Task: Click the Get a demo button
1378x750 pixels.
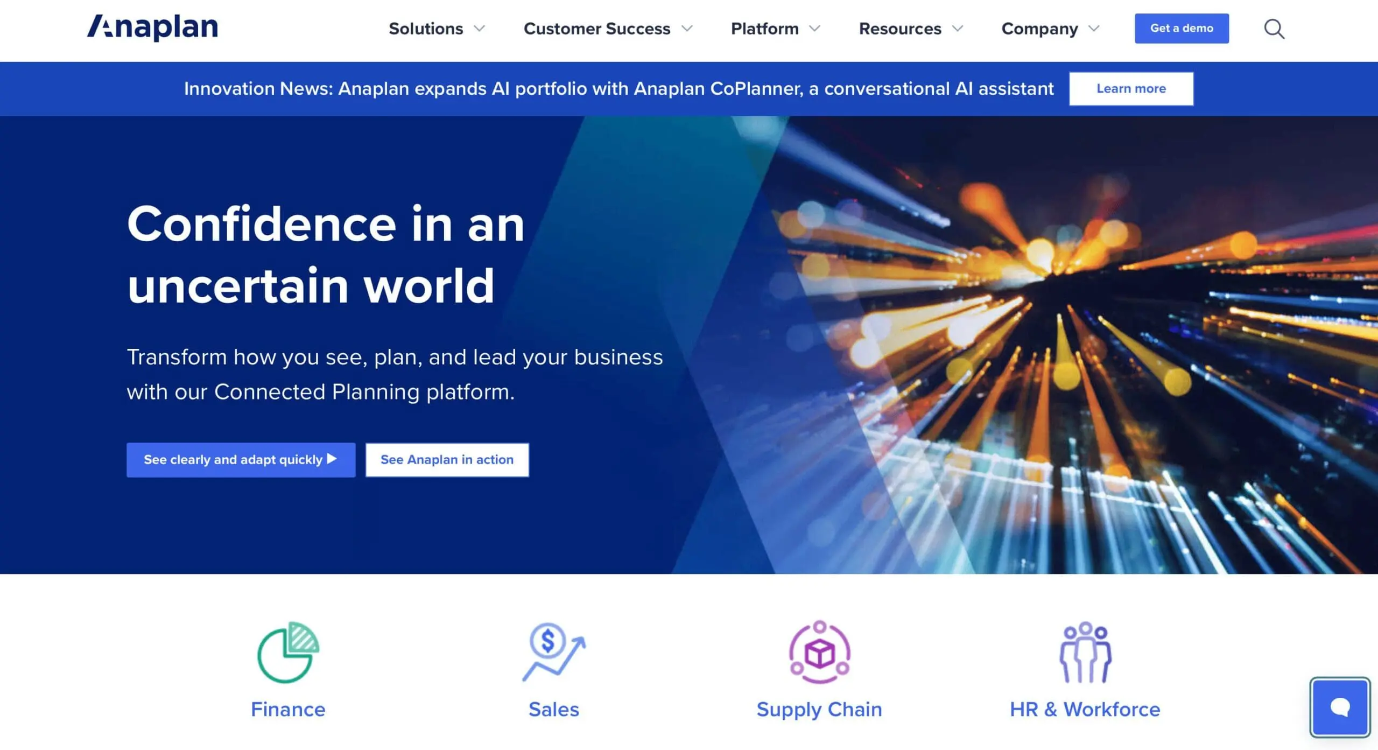Action: [x=1182, y=29]
